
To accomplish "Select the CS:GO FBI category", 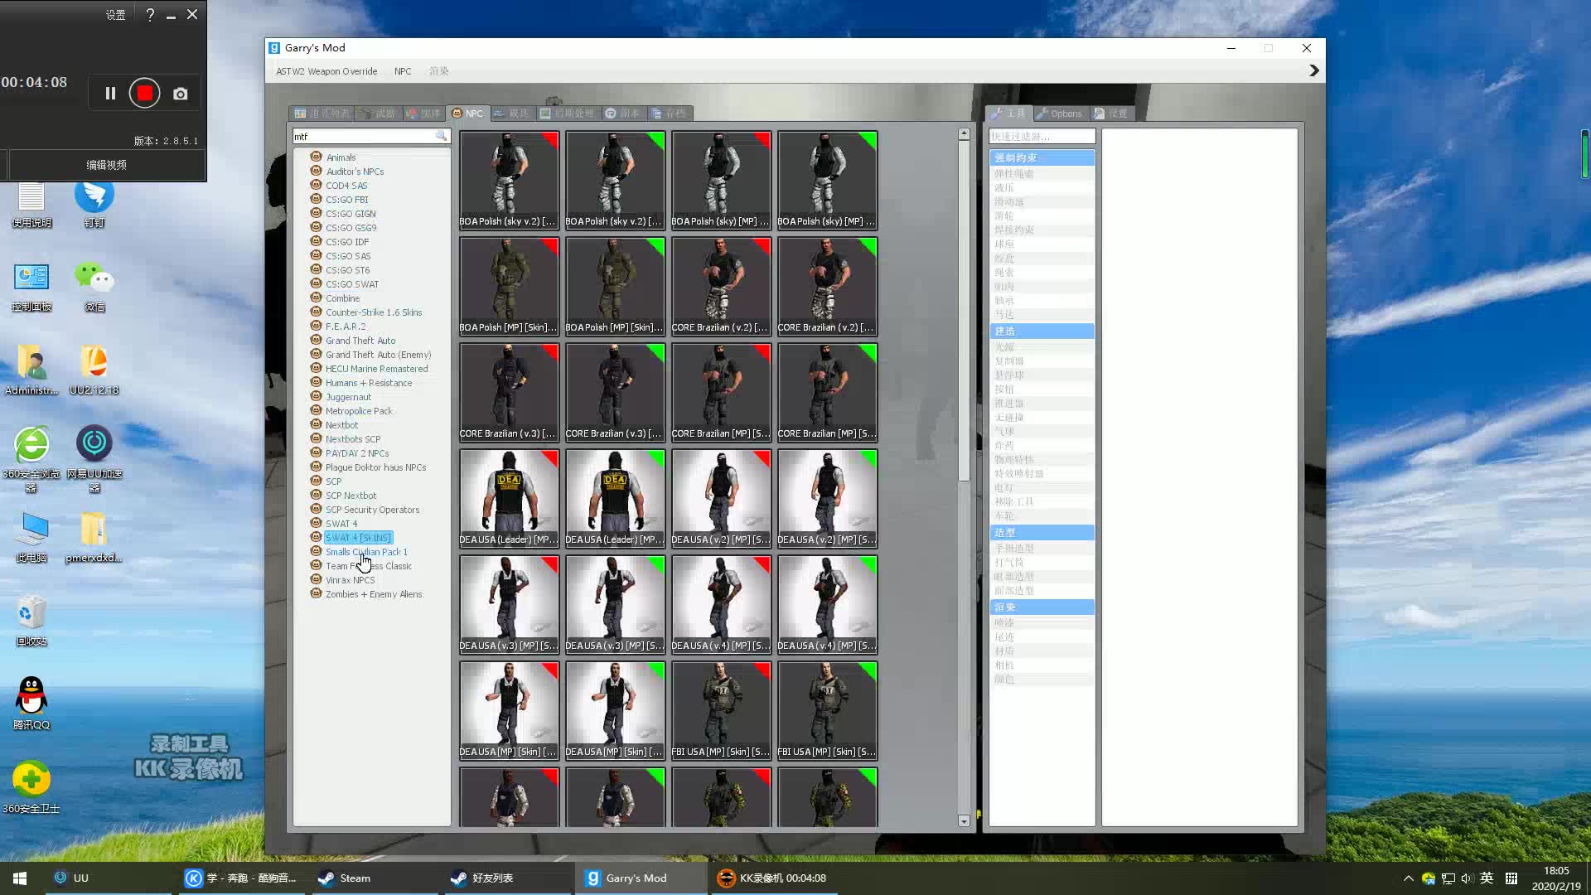I will 346,200.
